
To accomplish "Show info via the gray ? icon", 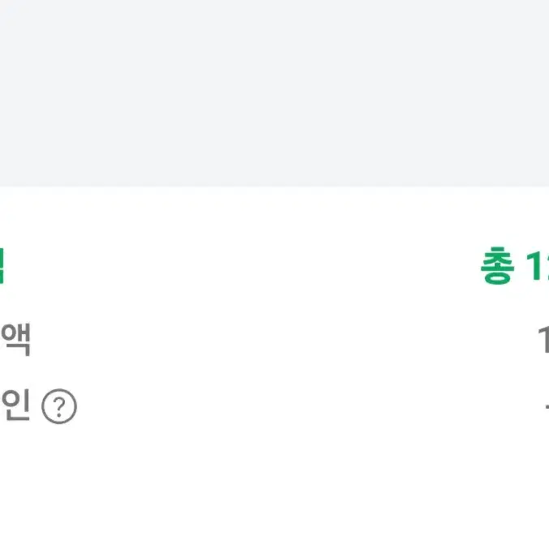I will [59, 406].
